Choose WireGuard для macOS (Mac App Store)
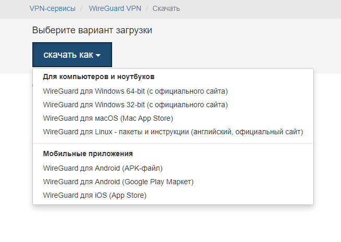341x242 pixels. (108, 118)
